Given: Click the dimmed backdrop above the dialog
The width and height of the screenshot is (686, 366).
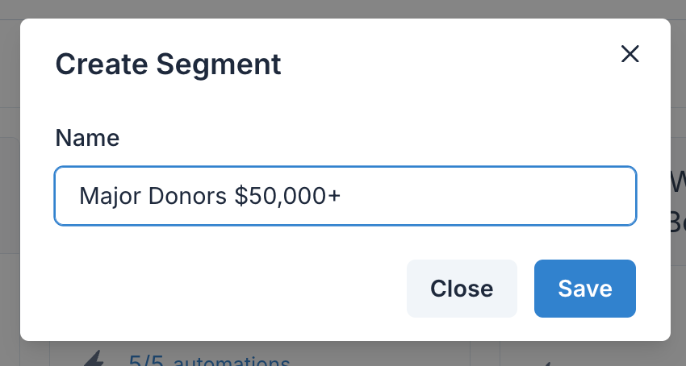Looking at the screenshot, I should (x=343, y=9).
